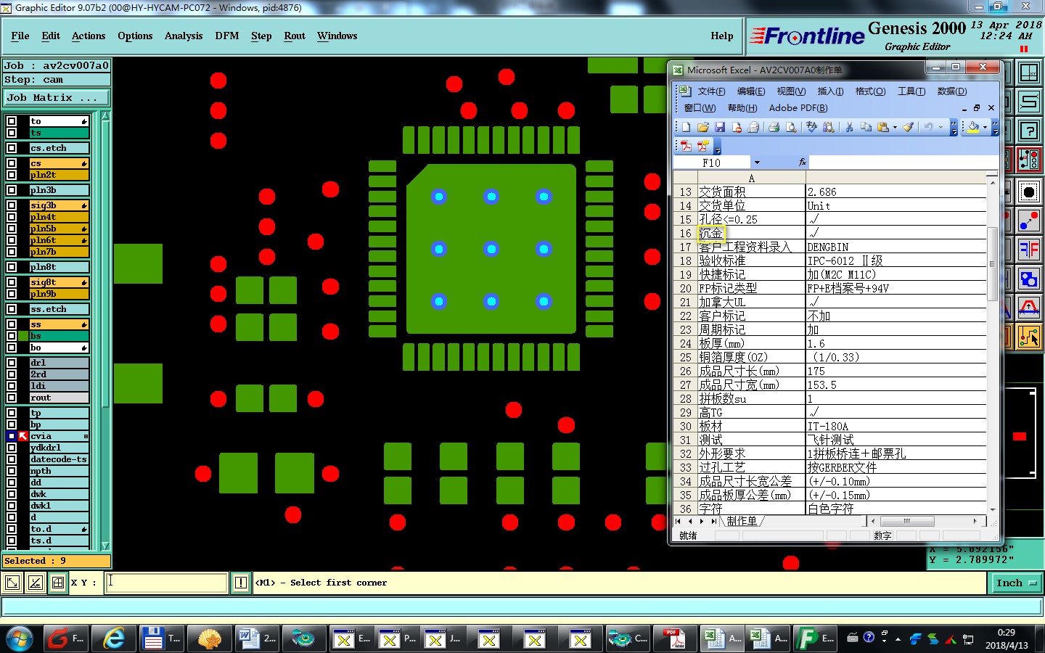
Task: Click the grid snap icon near XY
Action: [58, 583]
